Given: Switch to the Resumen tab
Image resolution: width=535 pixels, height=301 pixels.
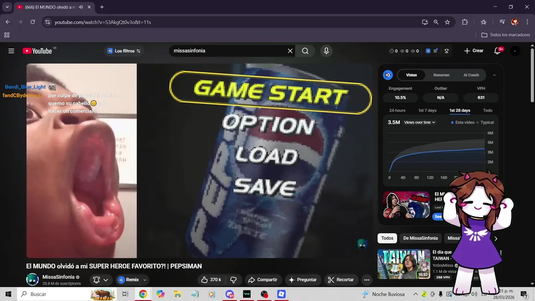Looking at the screenshot, I should coord(441,75).
